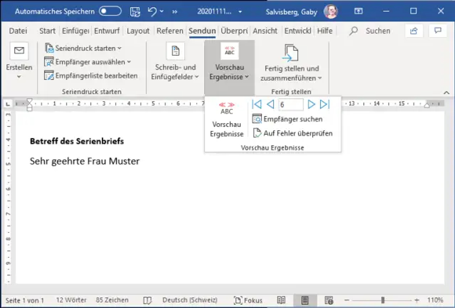Screen dimensions: 455x308
Task: Undo the last action
Action: [x=152, y=11]
